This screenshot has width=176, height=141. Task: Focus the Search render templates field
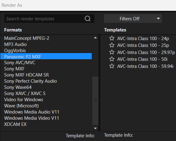49,19
